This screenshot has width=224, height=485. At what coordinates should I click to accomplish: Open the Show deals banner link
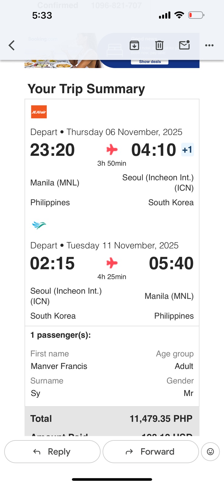pos(150,62)
